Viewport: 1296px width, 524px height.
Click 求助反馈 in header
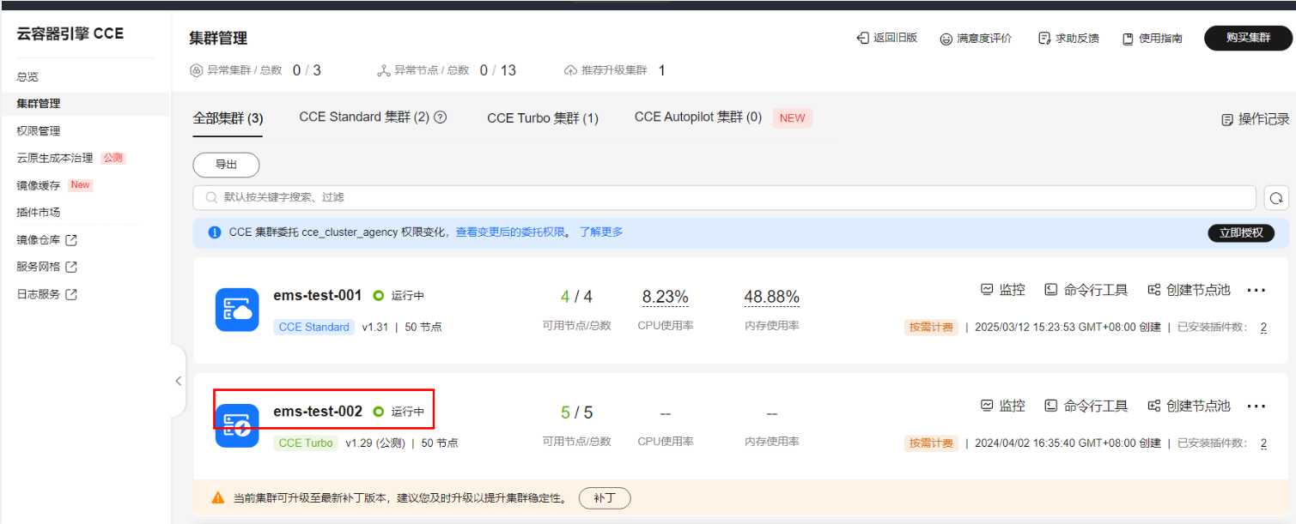tap(1069, 39)
